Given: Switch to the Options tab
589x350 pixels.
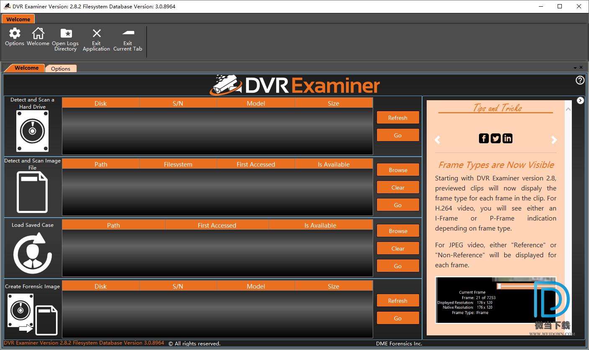Looking at the screenshot, I should (x=61, y=68).
